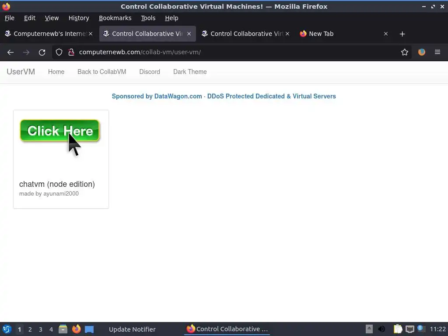Bookmark this page with the star icon
Viewport: 448px width, 336px height.
pos(404,52)
